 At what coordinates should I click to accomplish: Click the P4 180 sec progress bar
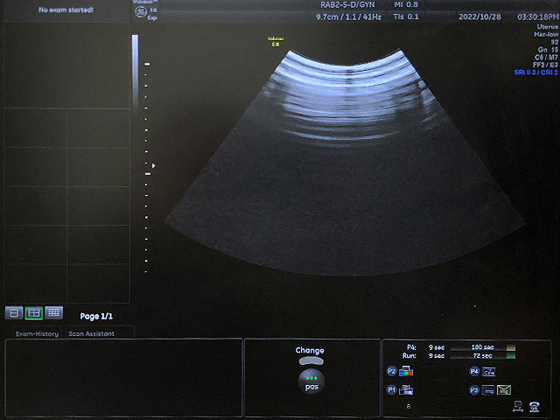[483, 347]
